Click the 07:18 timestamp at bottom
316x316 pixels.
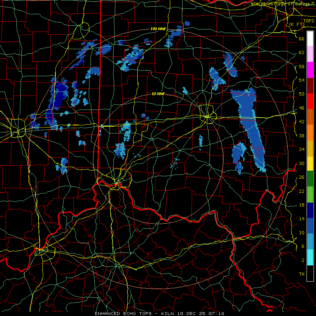point(217,314)
